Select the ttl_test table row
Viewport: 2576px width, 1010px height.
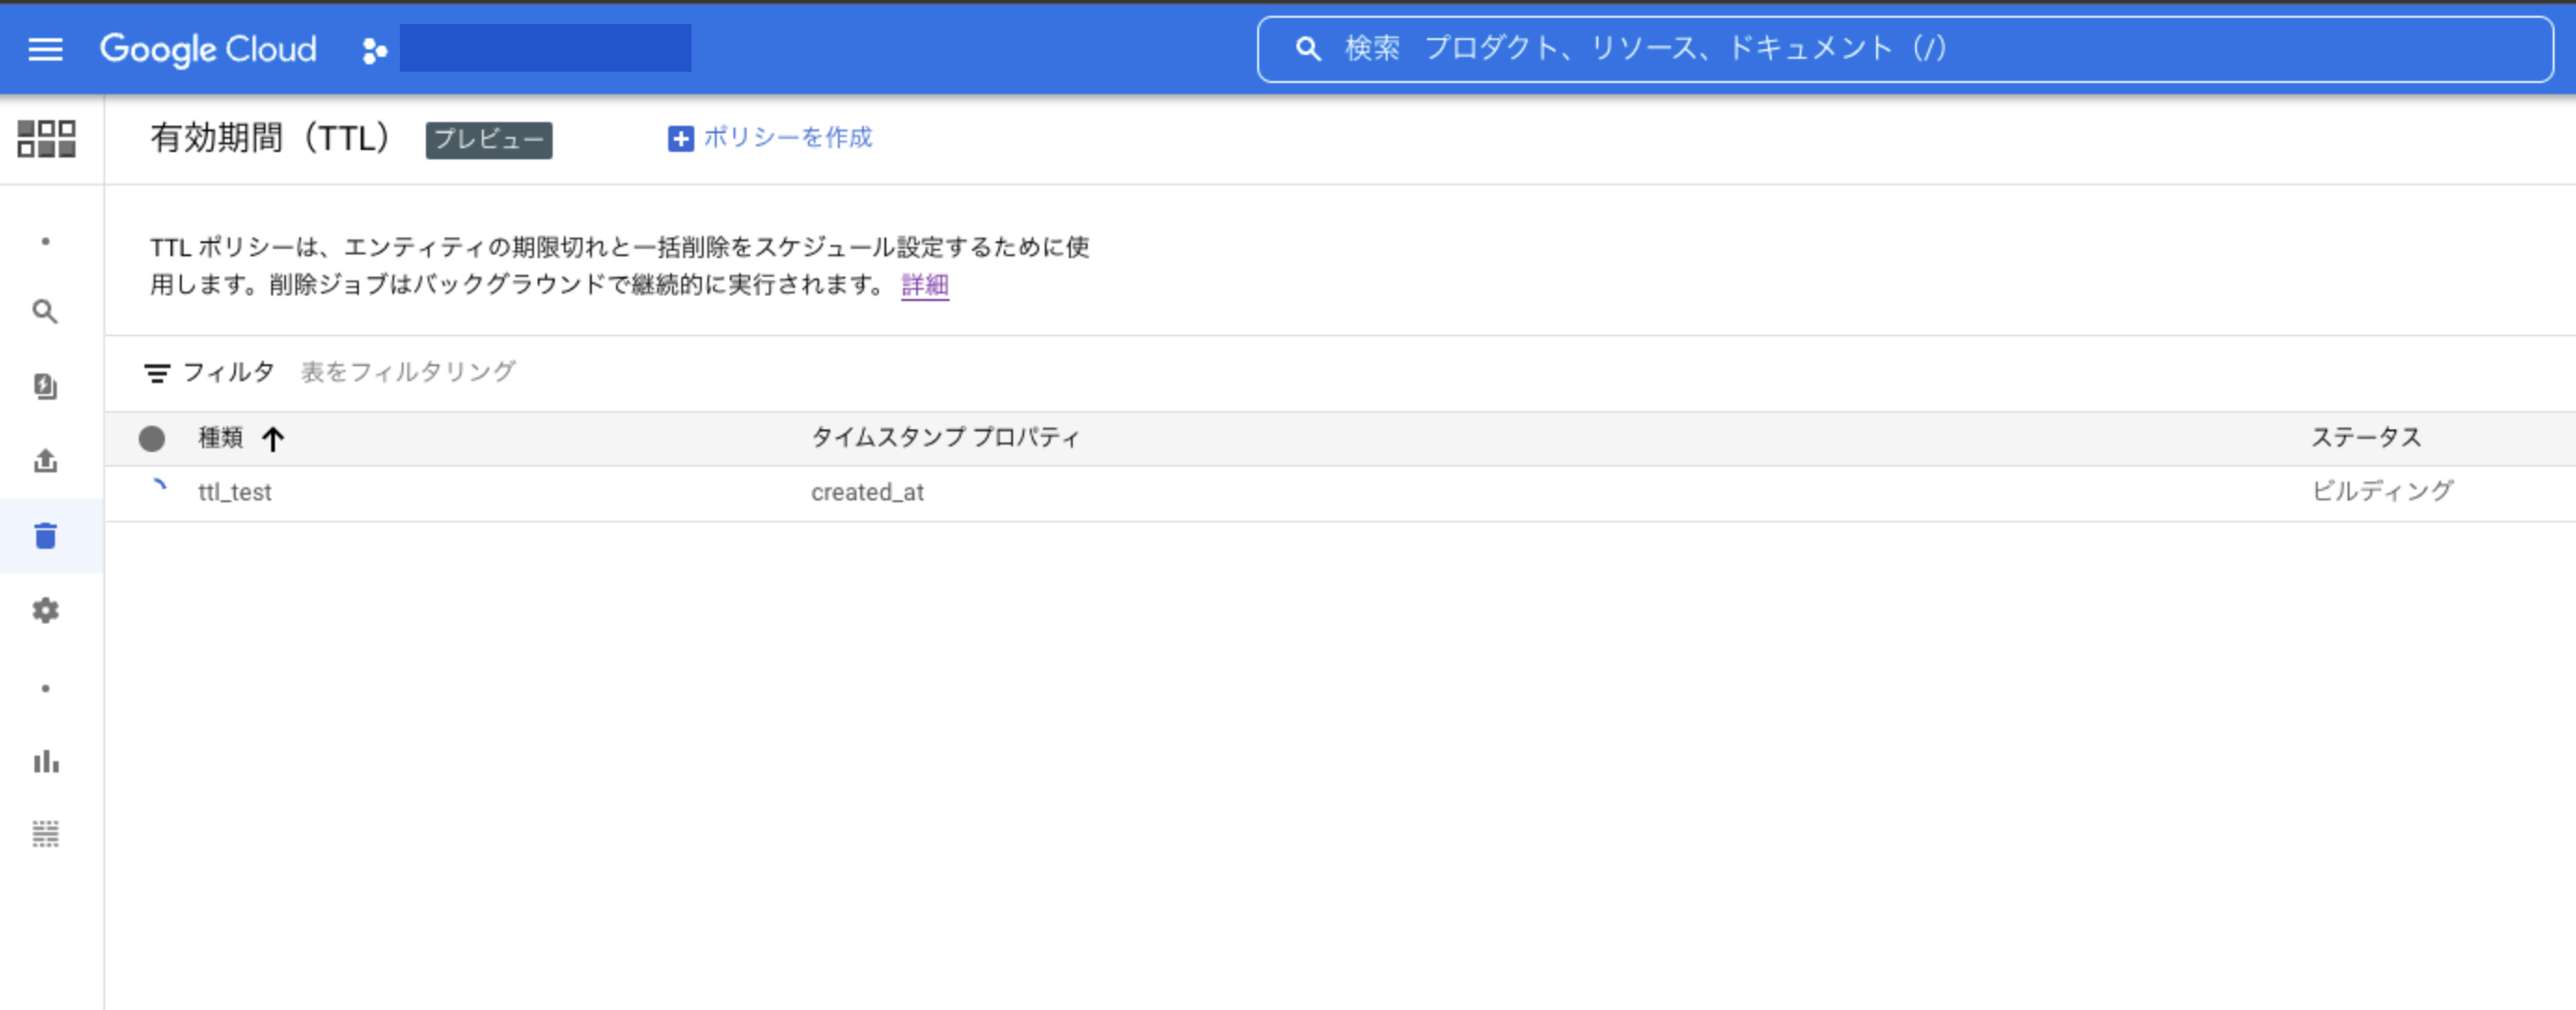pos(235,492)
